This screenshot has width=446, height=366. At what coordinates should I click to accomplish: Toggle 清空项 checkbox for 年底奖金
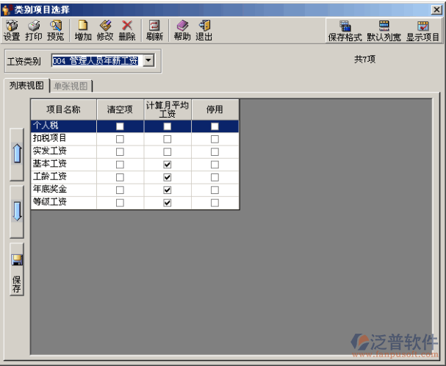(120, 190)
